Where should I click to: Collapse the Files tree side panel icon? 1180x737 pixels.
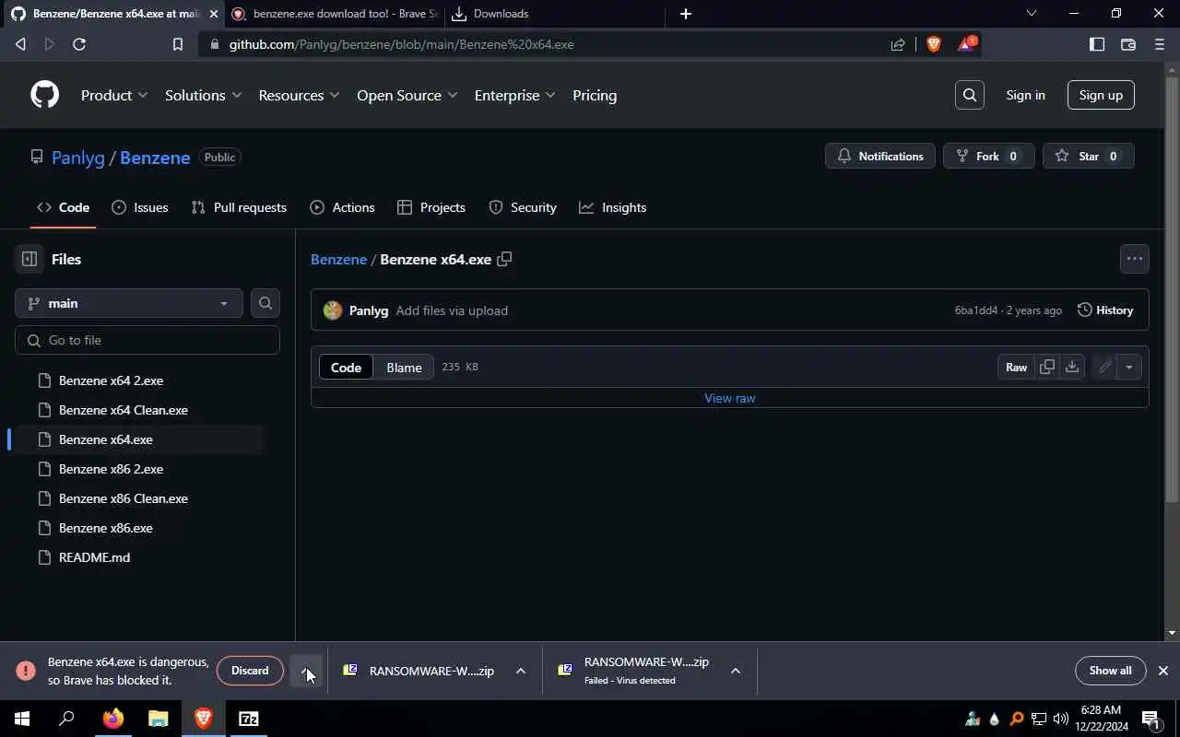click(x=29, y=259)
